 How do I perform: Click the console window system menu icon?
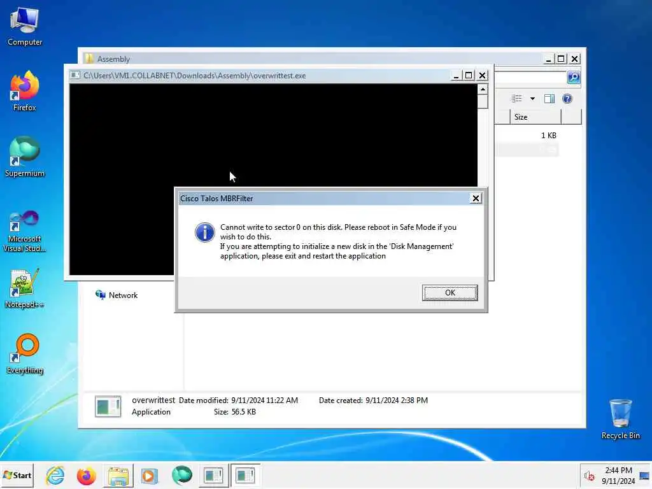coord(75,75)
